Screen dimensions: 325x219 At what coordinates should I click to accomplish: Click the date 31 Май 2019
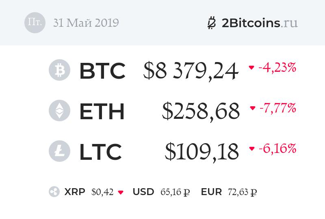[86, 23]
